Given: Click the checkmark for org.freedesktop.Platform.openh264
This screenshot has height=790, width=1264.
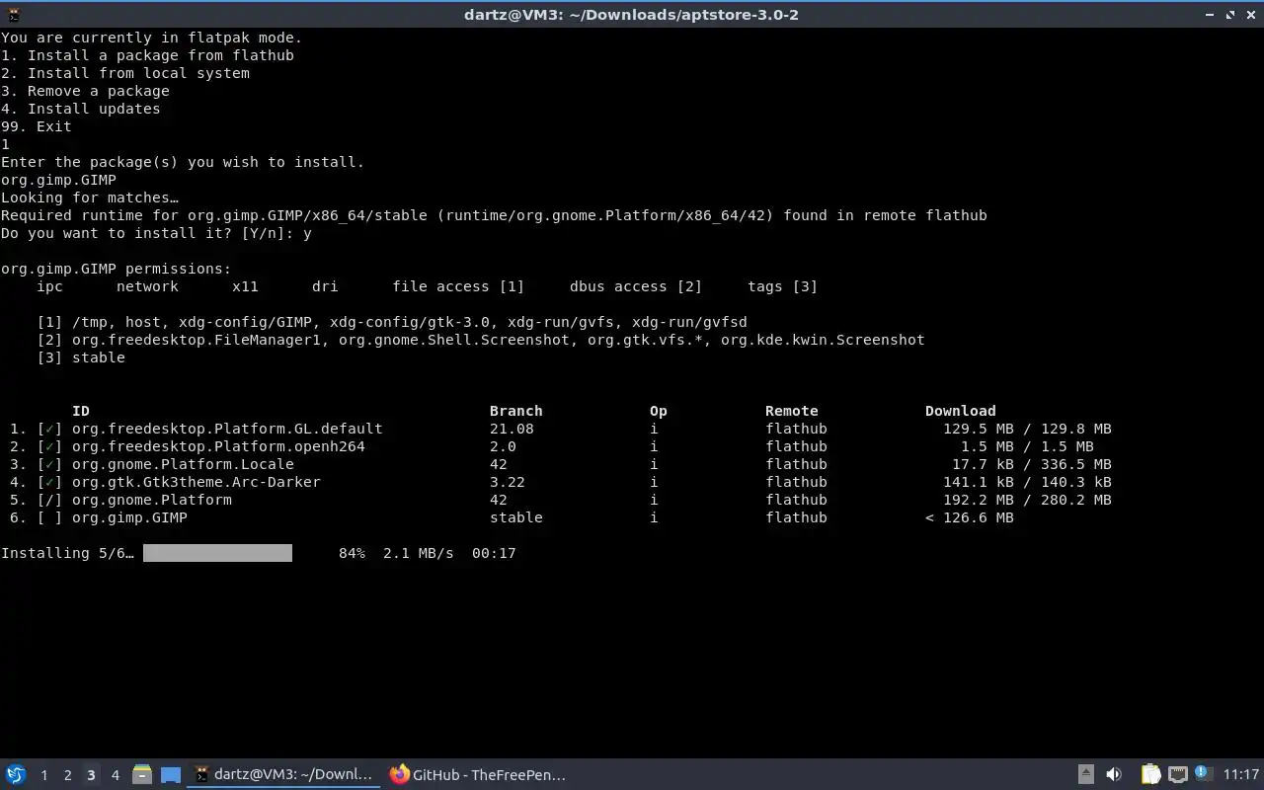Looking at the screenshot, I should click(x=49, y=446).
